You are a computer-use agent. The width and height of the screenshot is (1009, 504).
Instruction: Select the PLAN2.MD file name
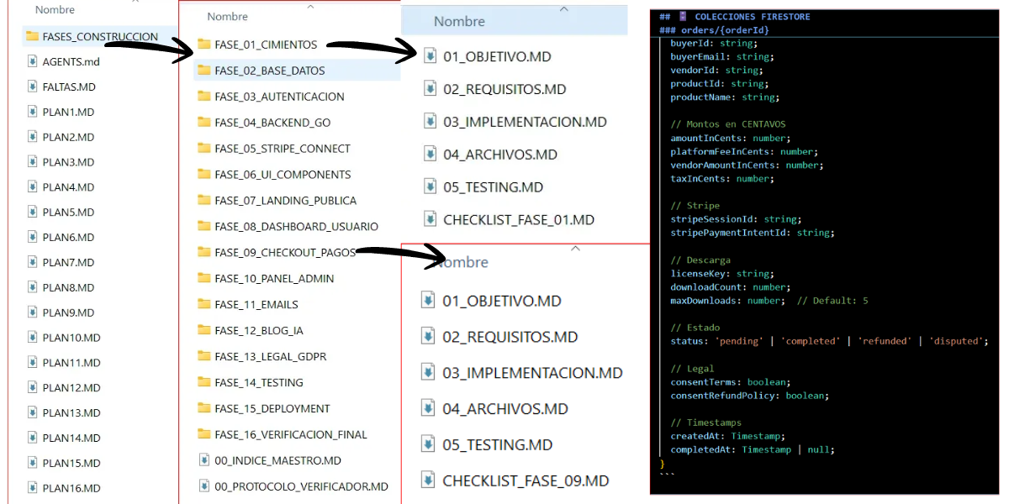pos(68,137)
